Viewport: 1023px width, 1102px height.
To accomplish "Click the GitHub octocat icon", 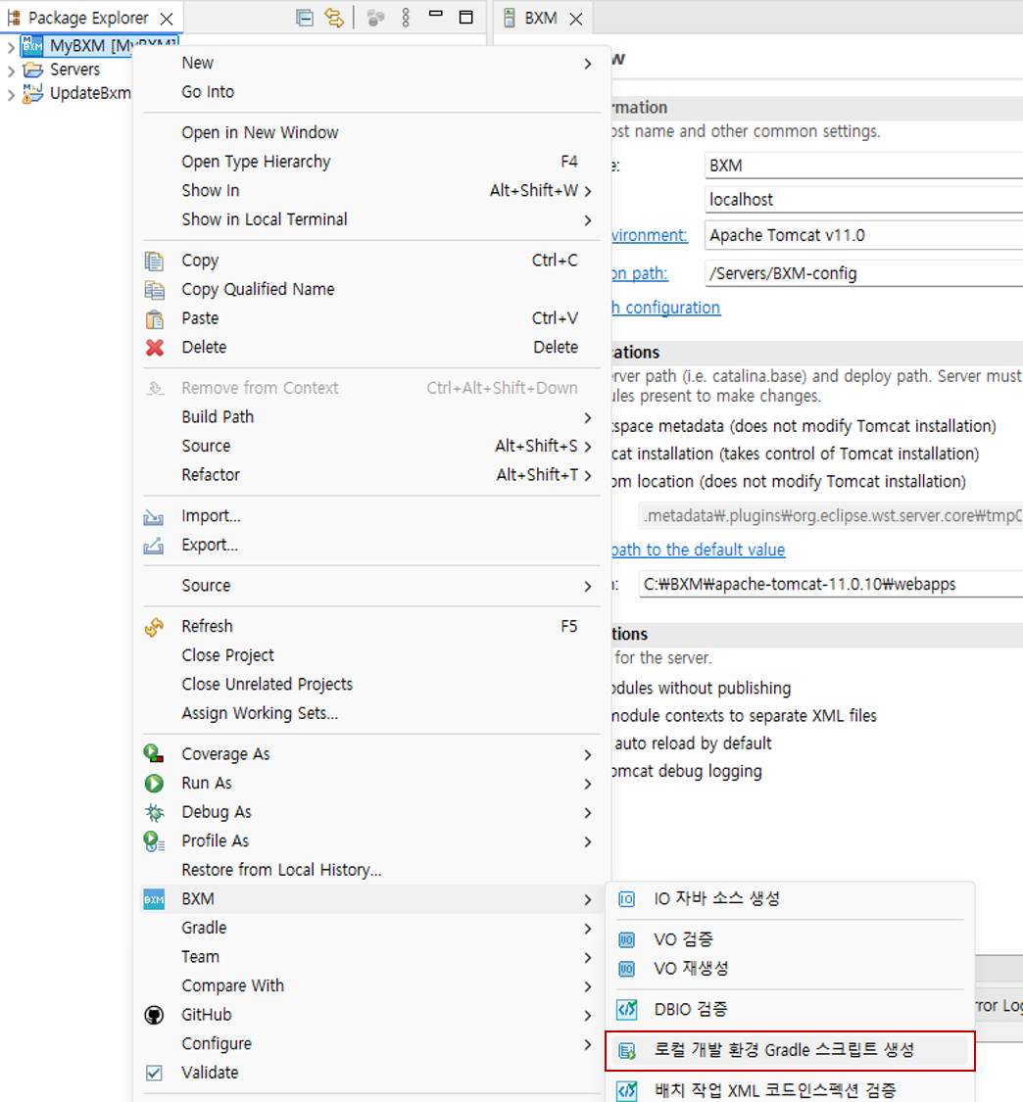I will (154, 1016).
